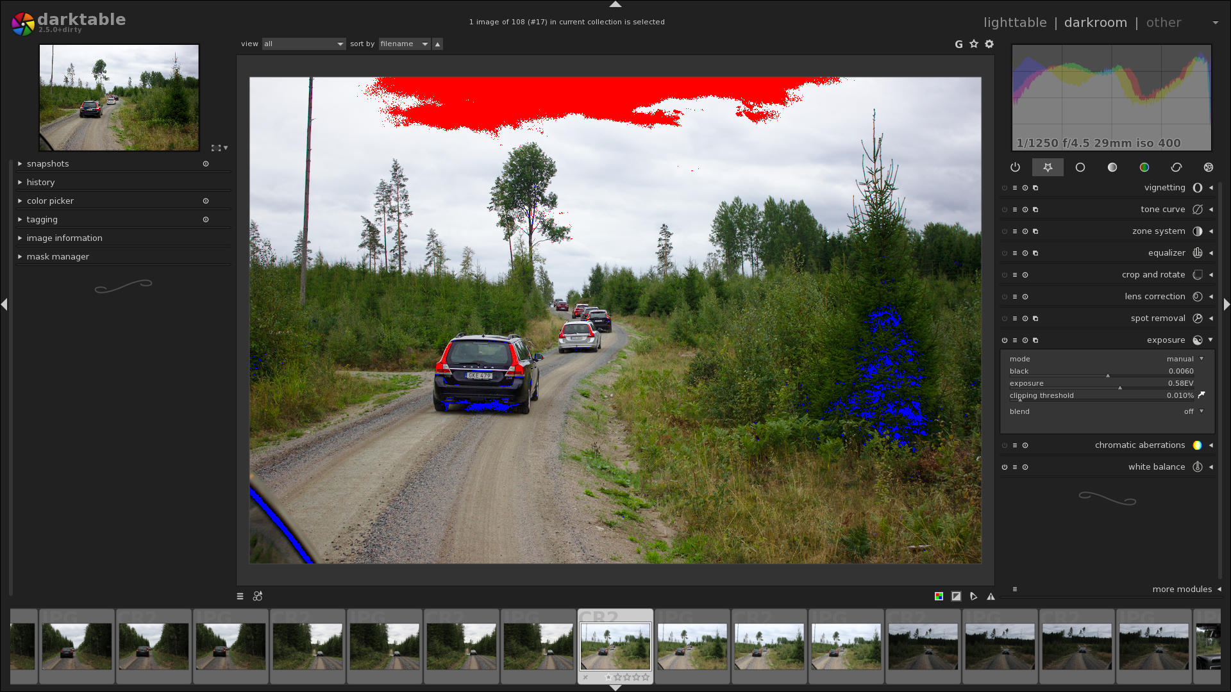Click the histogram display

[1112, 97]
